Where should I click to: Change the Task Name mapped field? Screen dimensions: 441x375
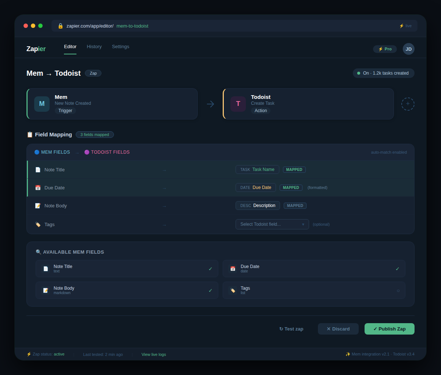click(257, 169)
